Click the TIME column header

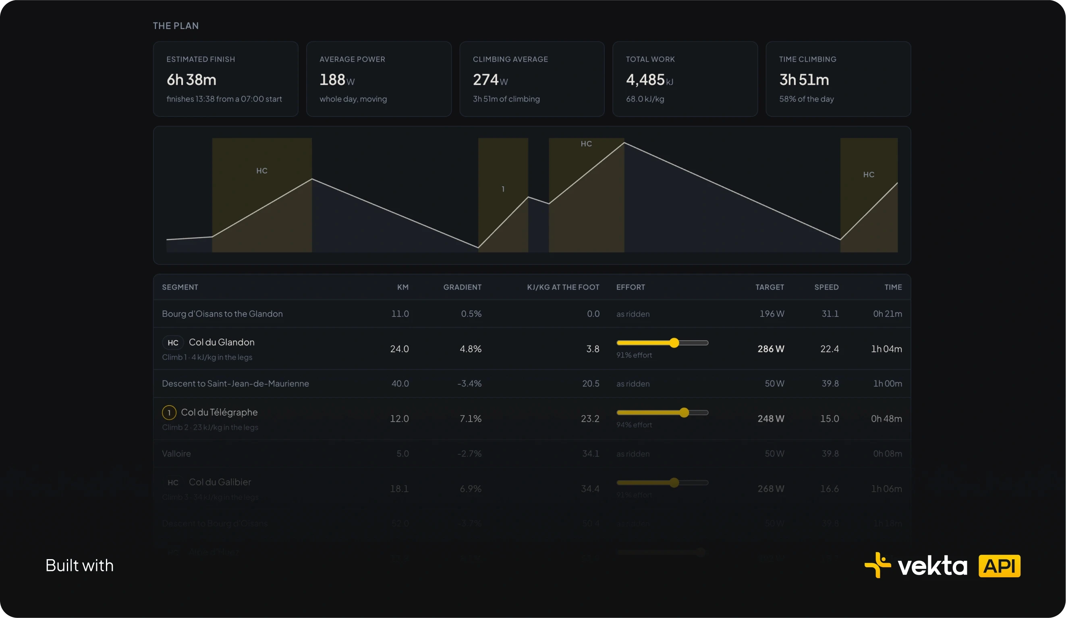click(x=893, y=287)
